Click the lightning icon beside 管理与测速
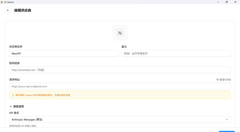This screenshot has height=132, width=240. (x=217, y=80)
